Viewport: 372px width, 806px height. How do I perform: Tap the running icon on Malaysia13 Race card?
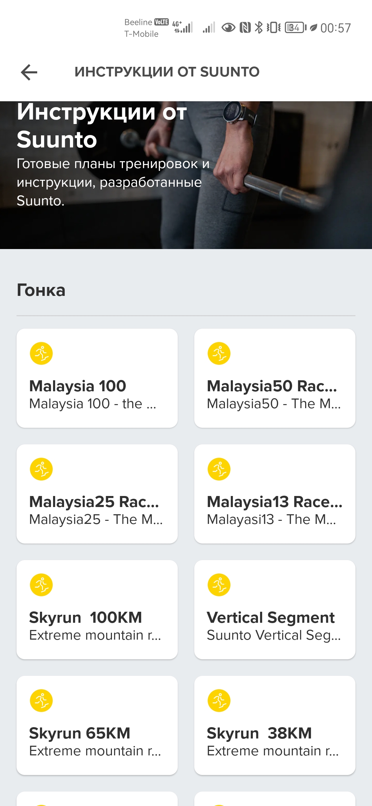219,469
